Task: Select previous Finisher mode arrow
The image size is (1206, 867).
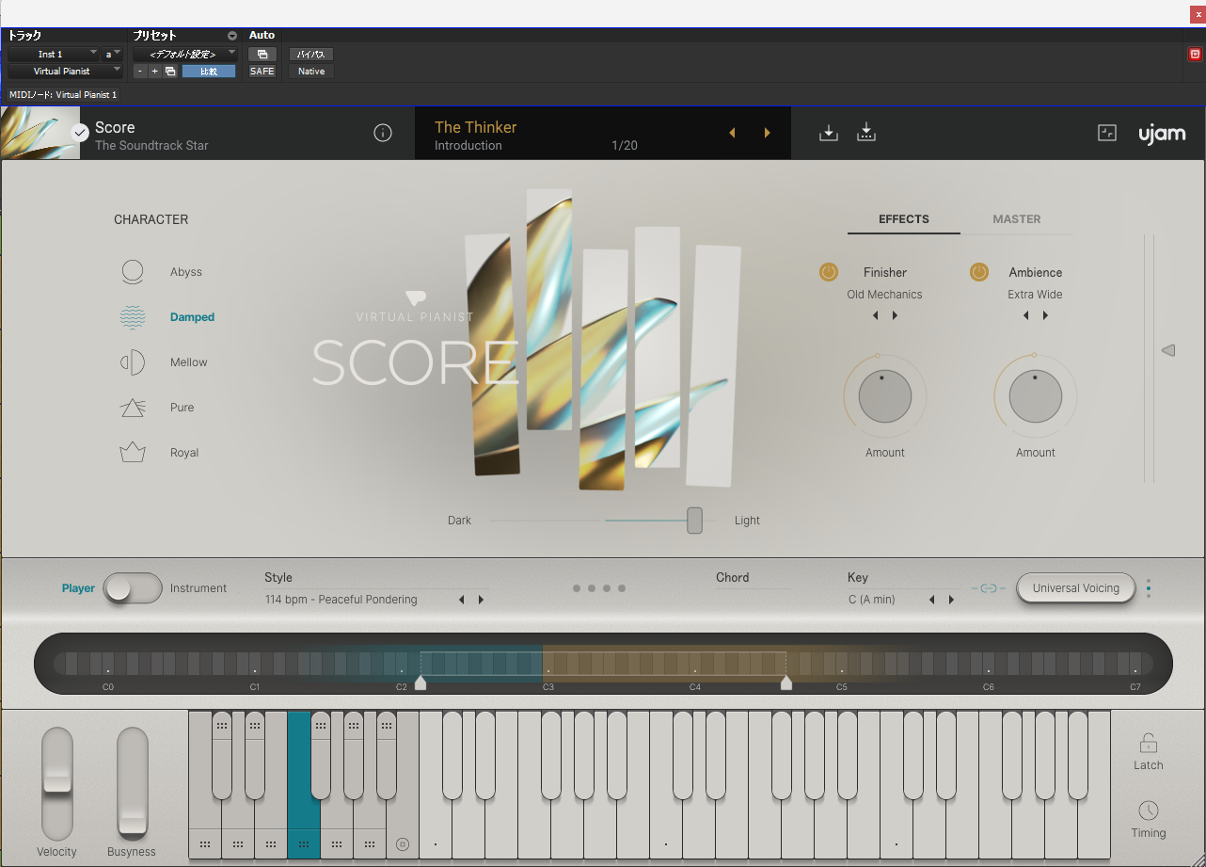Action: (876, 315)
